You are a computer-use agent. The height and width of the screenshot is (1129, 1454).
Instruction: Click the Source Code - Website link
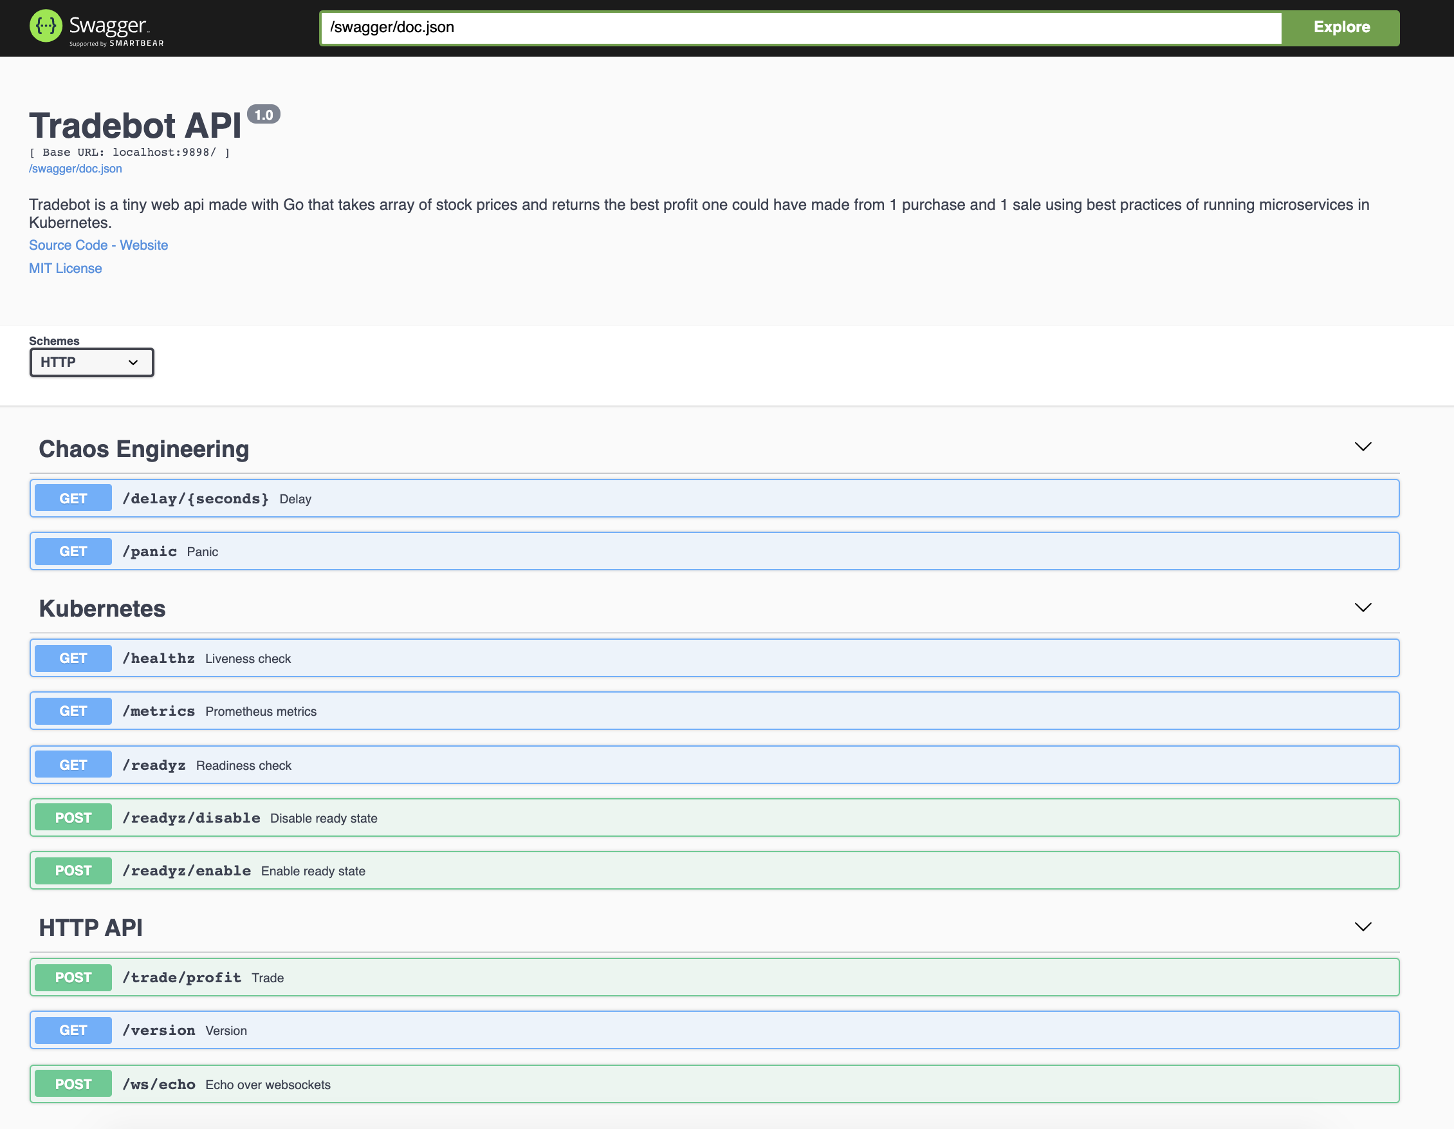click(99, 245)
